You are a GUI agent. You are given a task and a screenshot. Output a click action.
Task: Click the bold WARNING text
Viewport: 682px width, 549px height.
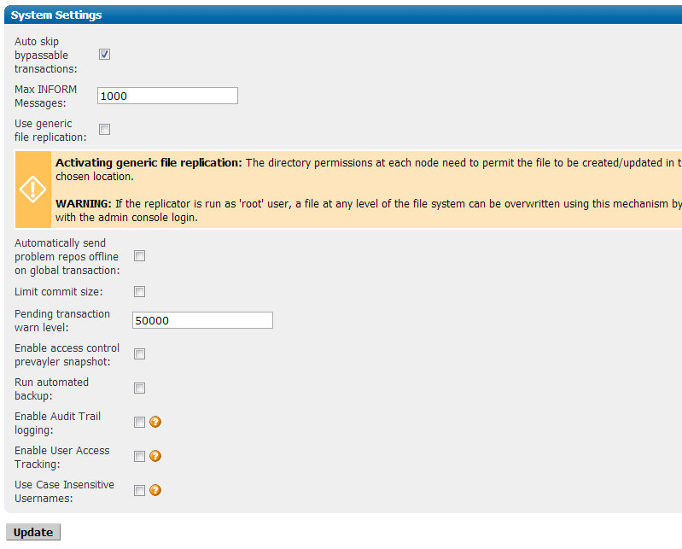click(84, 203)
